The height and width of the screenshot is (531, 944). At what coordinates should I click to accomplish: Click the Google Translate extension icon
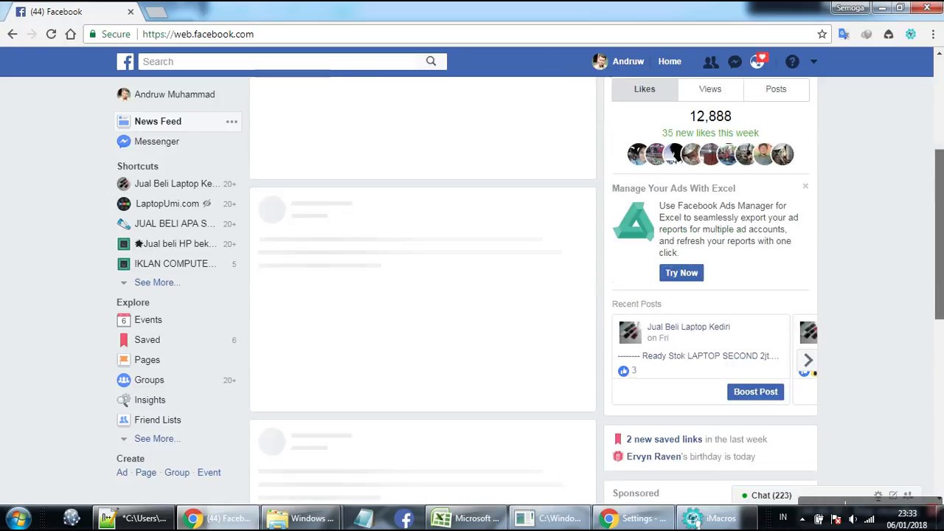(x=844, y=34)
